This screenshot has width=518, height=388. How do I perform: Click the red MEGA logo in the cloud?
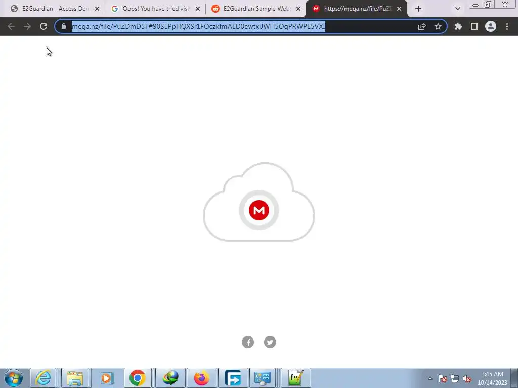pyautogui.click(x=259, y=210)
